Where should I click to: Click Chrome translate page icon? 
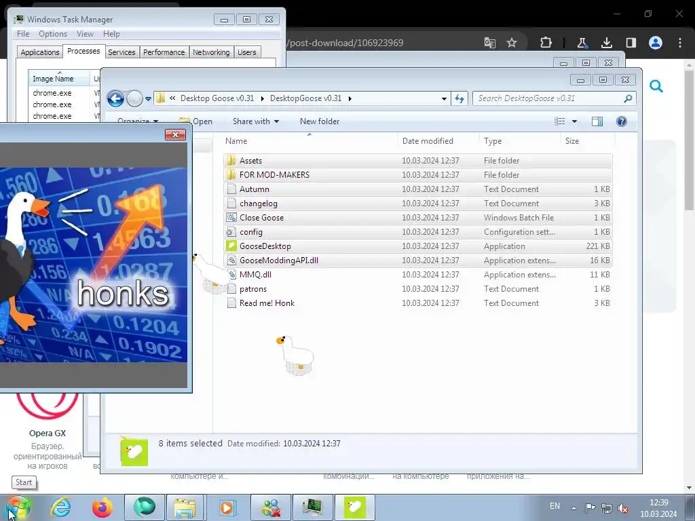coord(490,43)
